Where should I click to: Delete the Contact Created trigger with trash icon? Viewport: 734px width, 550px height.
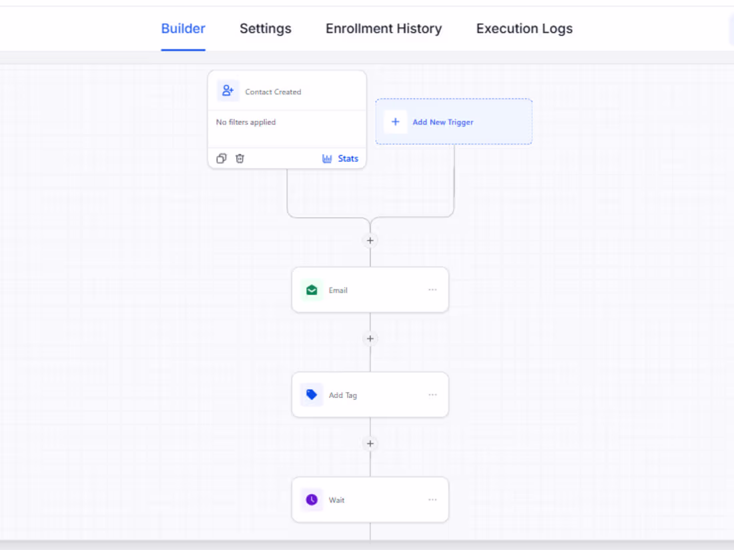240,159
